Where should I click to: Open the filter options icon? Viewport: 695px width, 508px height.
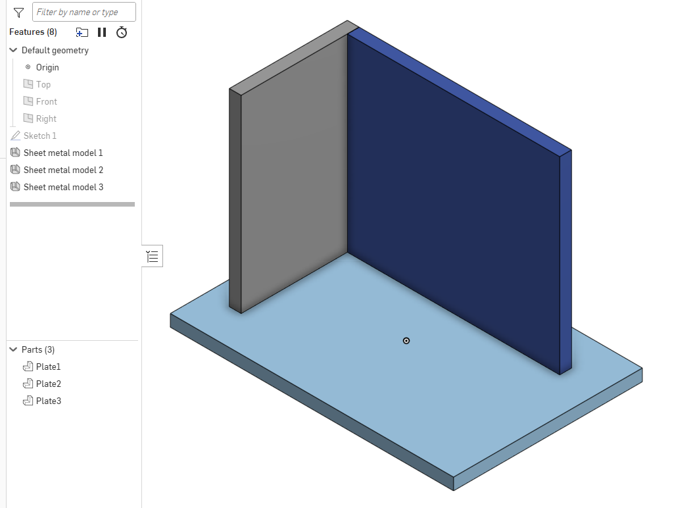(x=18, y=11)
